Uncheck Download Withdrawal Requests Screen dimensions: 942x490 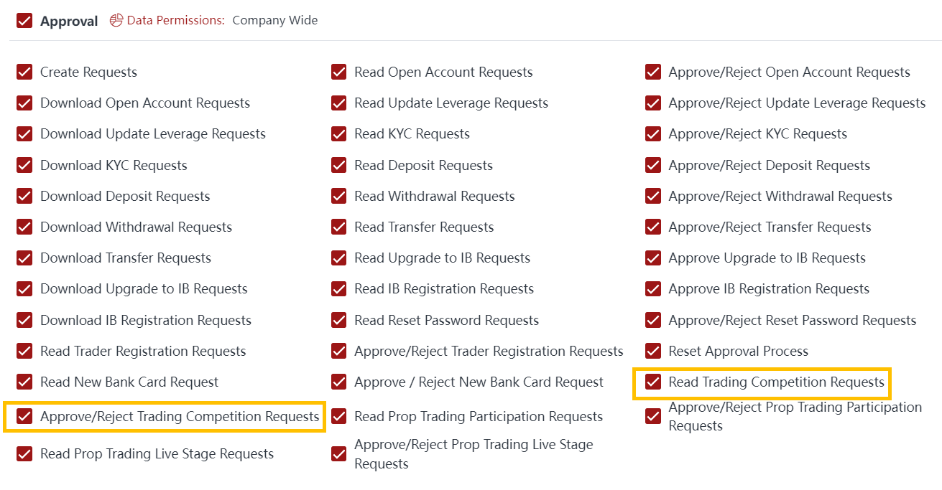24,227
